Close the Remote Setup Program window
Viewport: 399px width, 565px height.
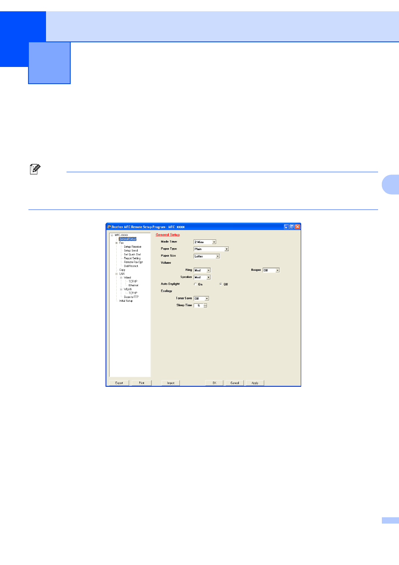[x=297, y=227]
